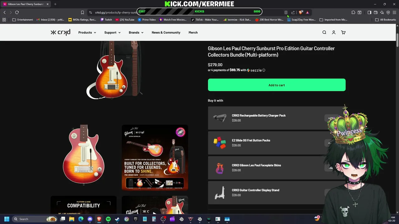View the front guitar product thumbnail
Image resolution: width=399 pixels, height=224 pixels.
click(x=84, y=157)
